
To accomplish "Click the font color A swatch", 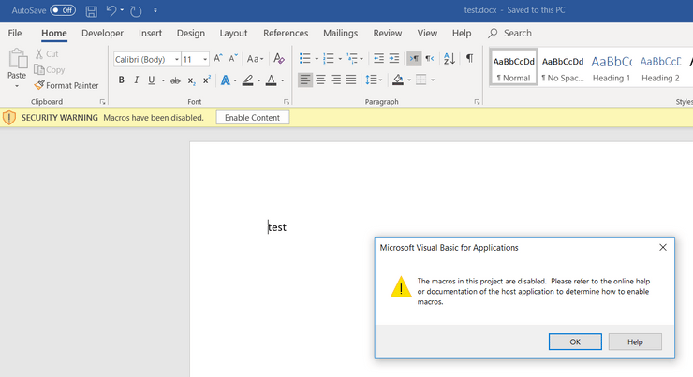I will point(271,80).
